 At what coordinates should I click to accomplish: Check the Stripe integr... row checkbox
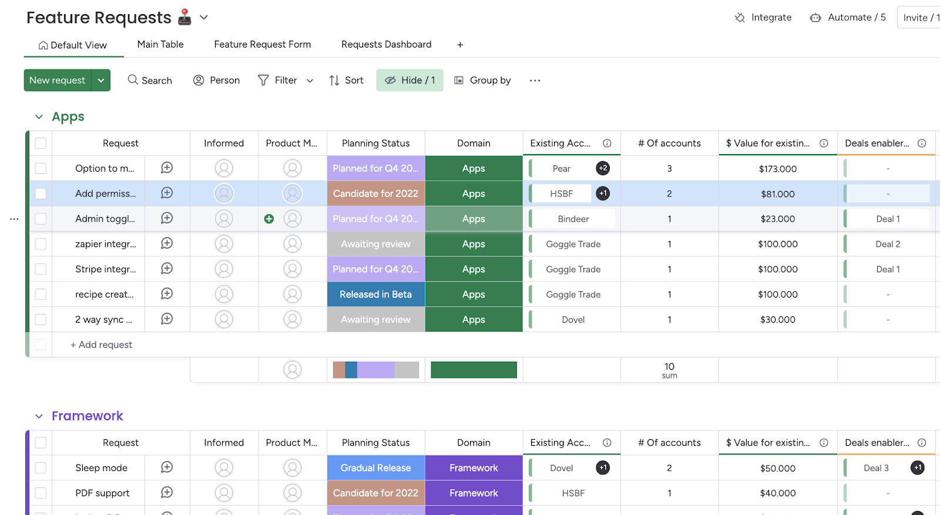[x=41, y=269]
